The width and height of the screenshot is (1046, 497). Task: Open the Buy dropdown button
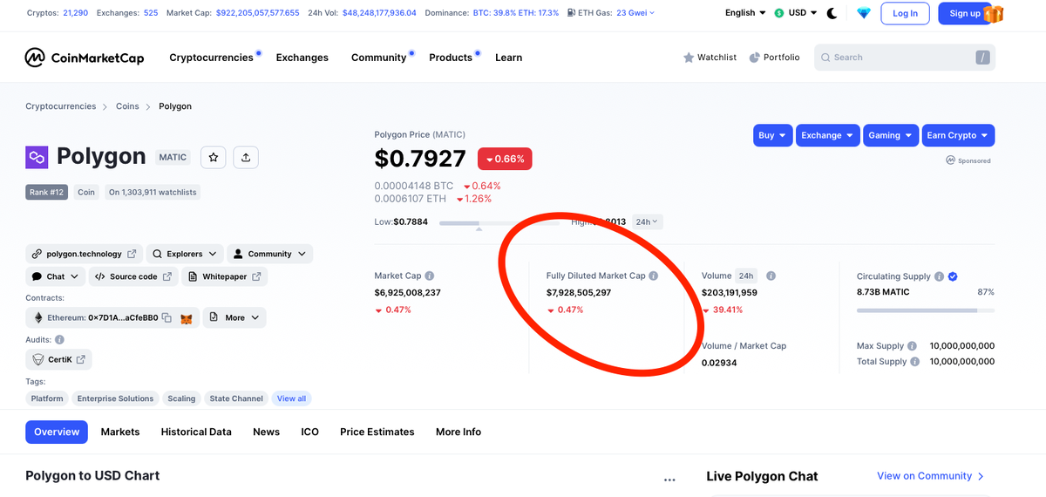pos(772,135)
